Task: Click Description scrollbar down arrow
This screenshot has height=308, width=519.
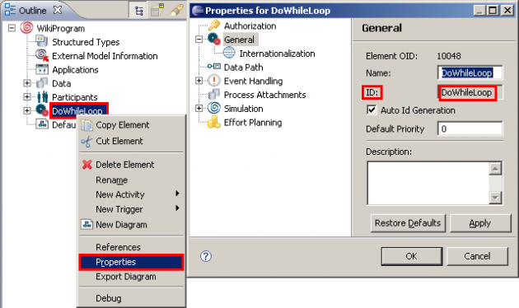Action: tap(495, 198)
